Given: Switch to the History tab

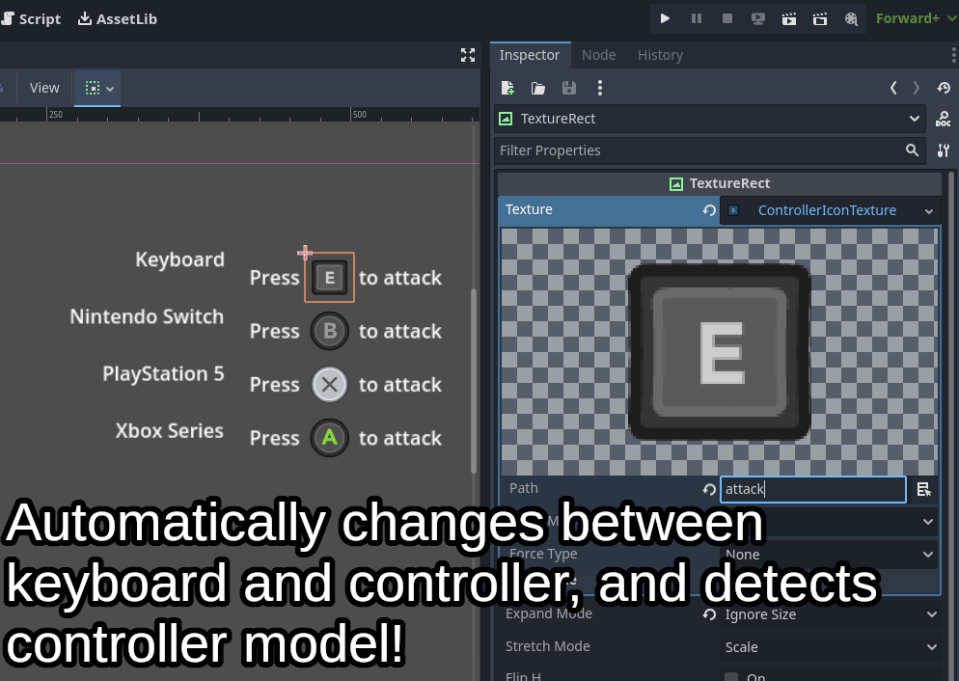Looking at the screenshot, I should coord(661,55).
